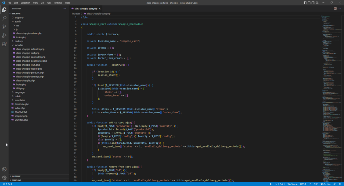Viewport: 344px width, 186px height.
Task: Change Tab Size: 4 indentation setting
Action: pyautogui.click(x=293, y=184)
